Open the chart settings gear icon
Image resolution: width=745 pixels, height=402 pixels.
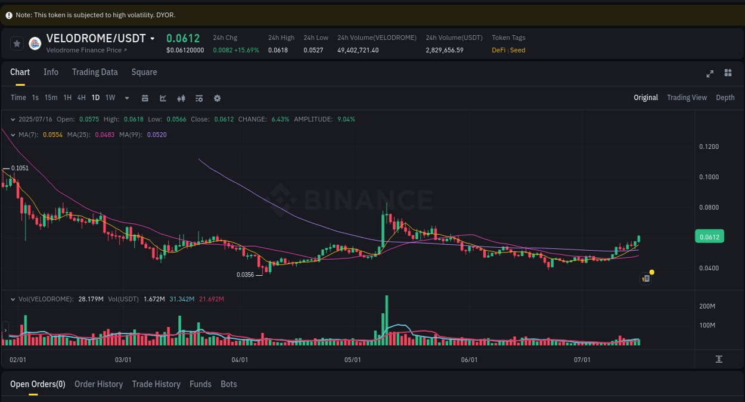(217, 98)
